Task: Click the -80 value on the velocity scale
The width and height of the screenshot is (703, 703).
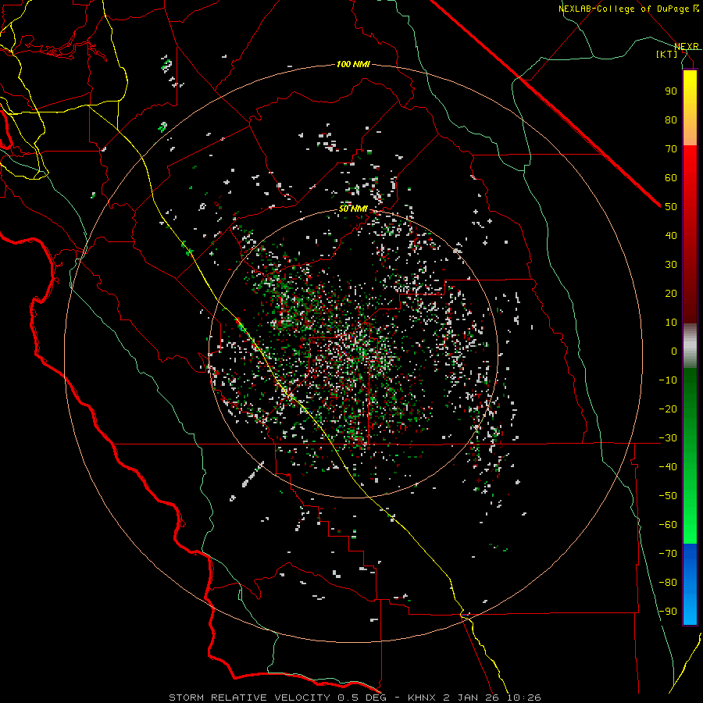Action: 668,583
